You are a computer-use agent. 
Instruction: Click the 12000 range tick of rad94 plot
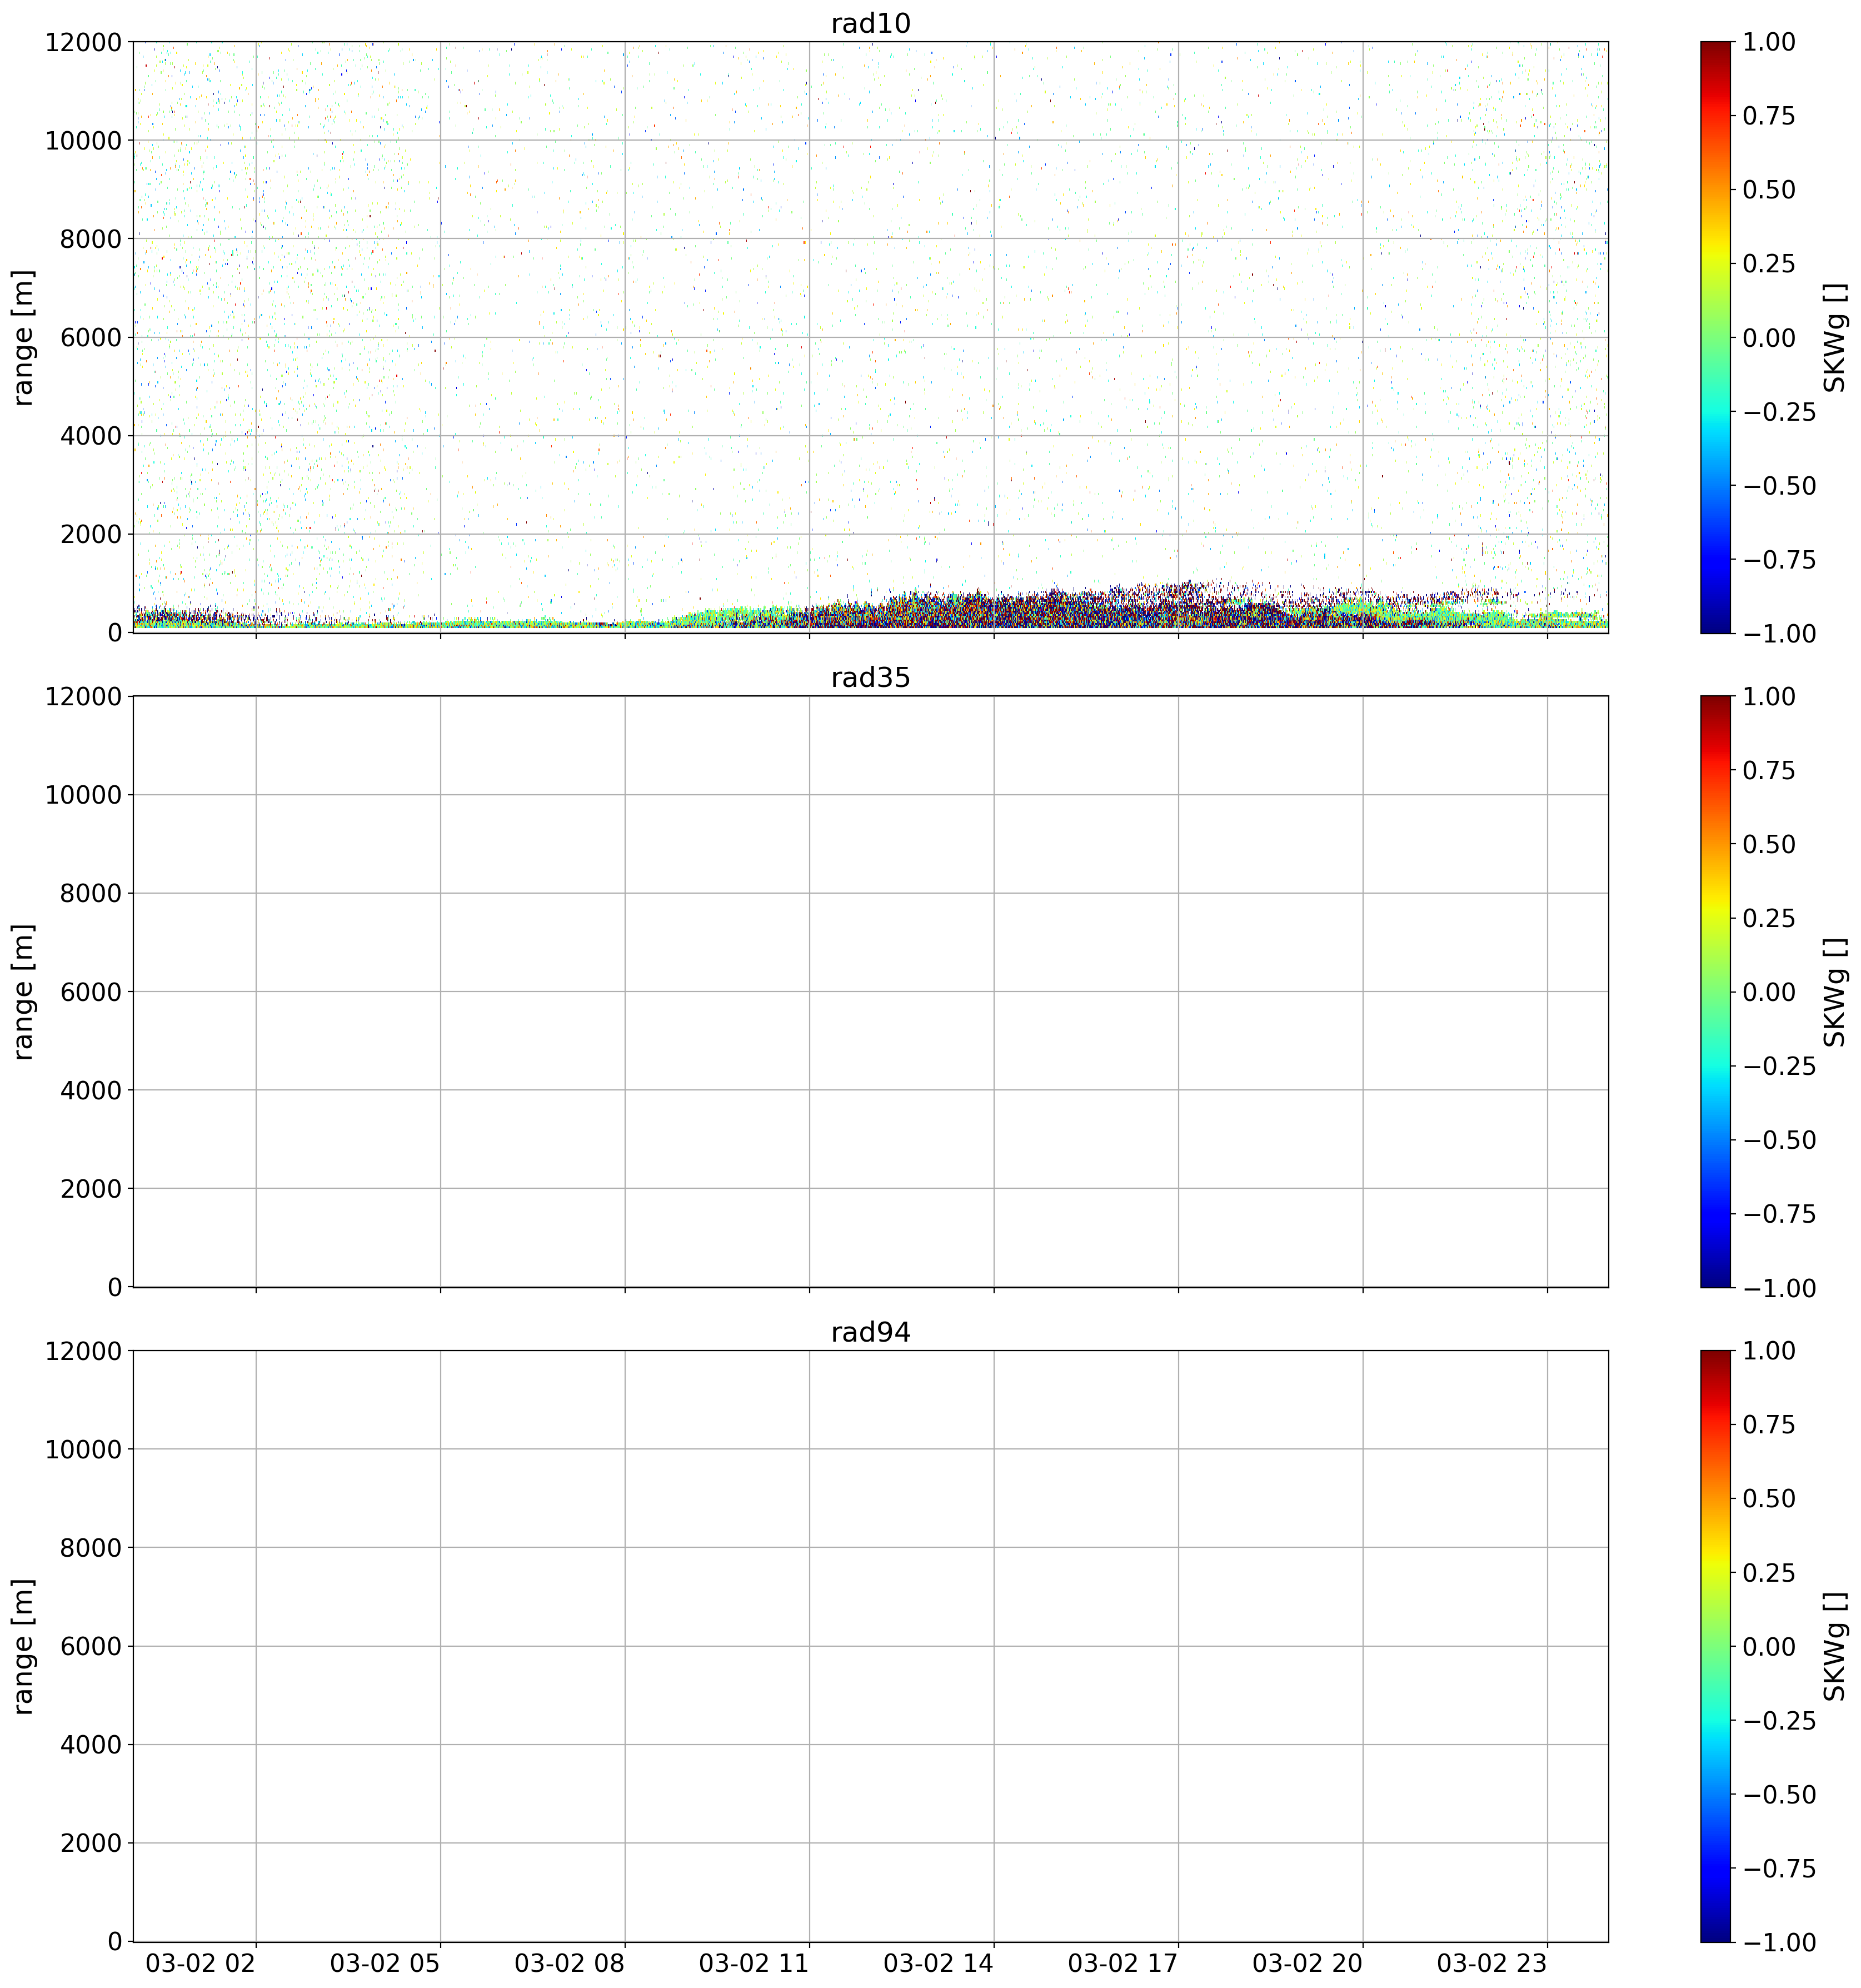click(x=83, y=1351)
